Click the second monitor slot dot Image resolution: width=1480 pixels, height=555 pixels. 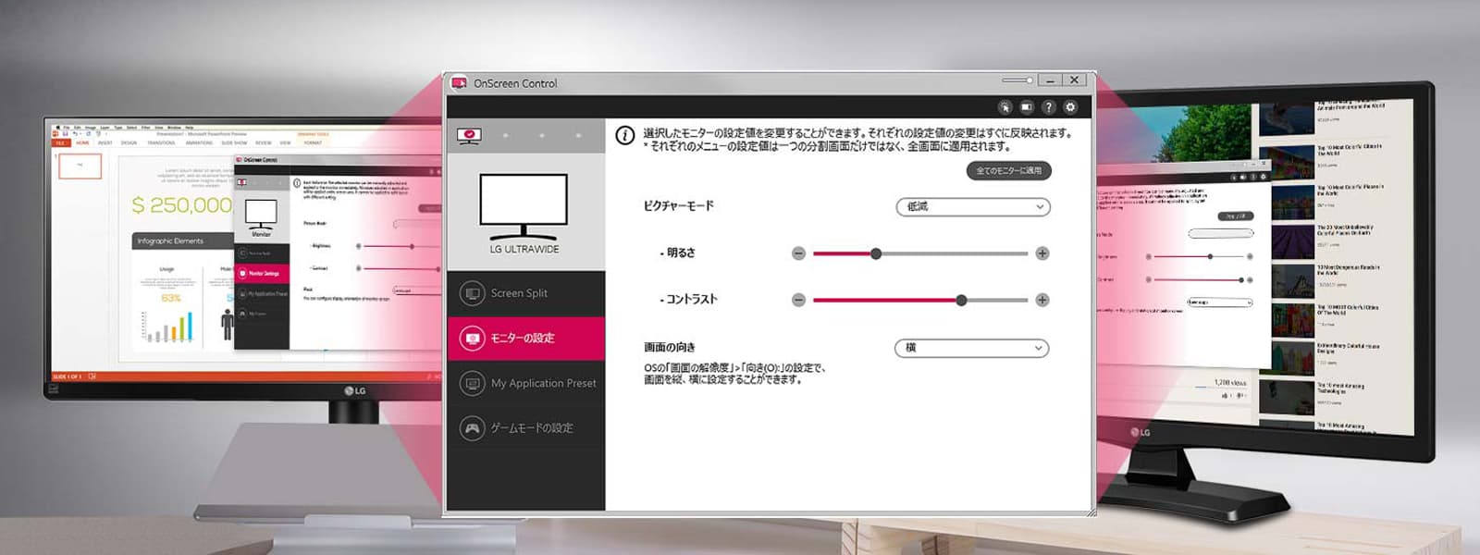(505, 136)
